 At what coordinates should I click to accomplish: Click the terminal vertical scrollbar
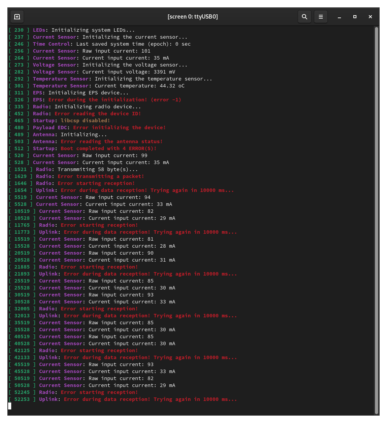click(x=377, y=221)
